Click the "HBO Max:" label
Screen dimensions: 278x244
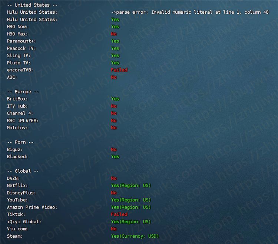17,34
